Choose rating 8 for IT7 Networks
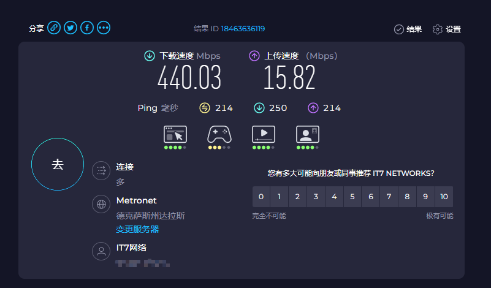Screen dimensions: 491x288 (x=407, y=197)
